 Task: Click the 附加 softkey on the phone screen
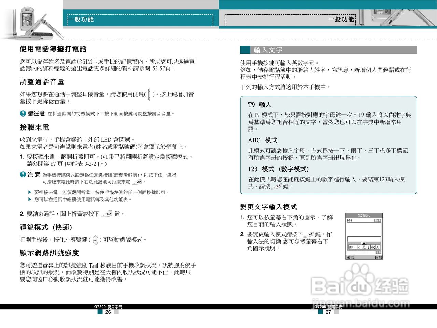pyautogui.click(x=378, y=257)
